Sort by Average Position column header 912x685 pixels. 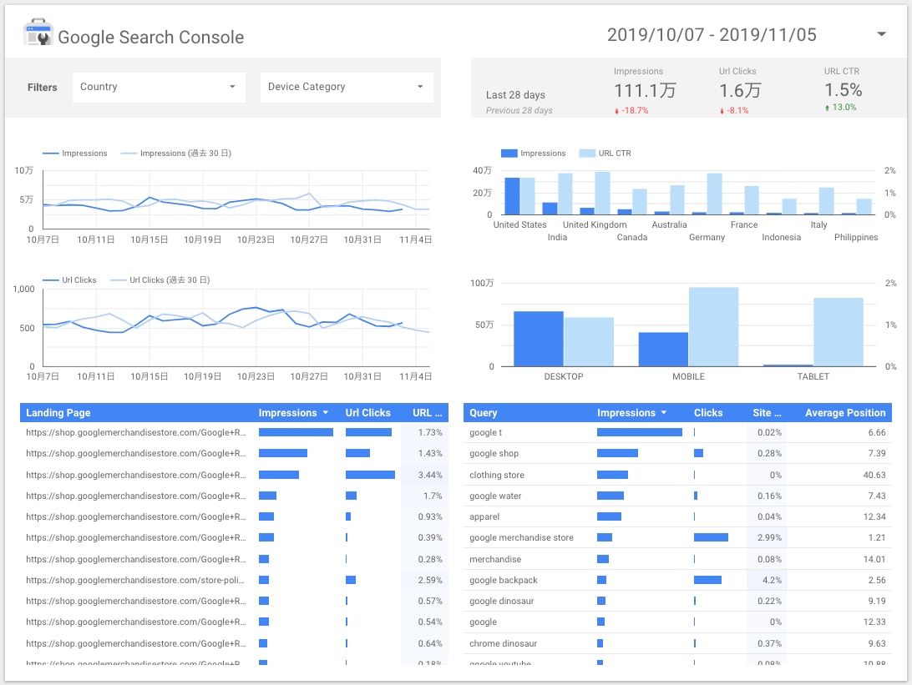pos(845,412)
